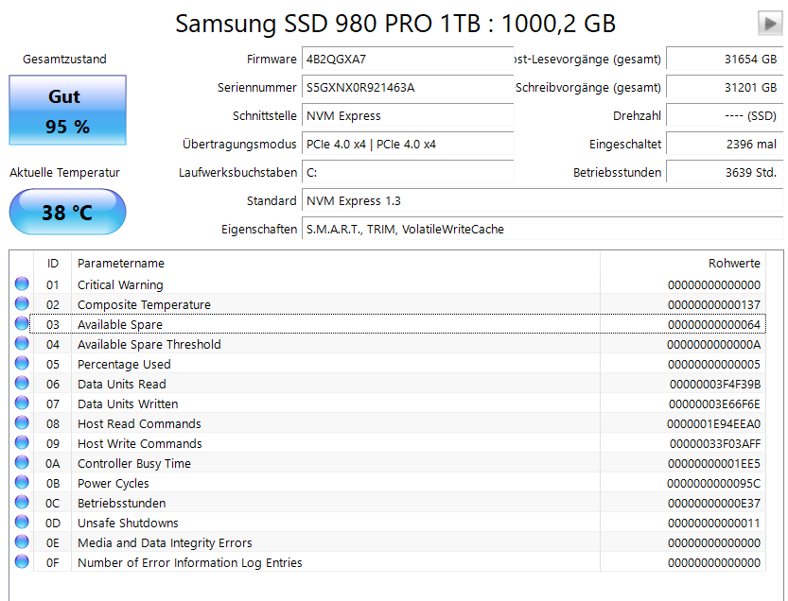This screenshot has width=788, height=601.
Task: Click the Unsafe Shutdowns status orb
Action: point(22,523)
